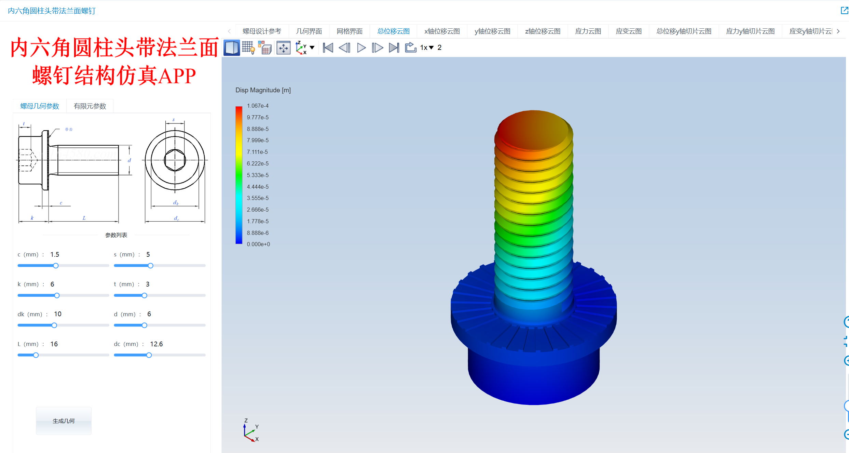Click the L value 16
Screen dimensions: 849x453
tap(54, 344)
